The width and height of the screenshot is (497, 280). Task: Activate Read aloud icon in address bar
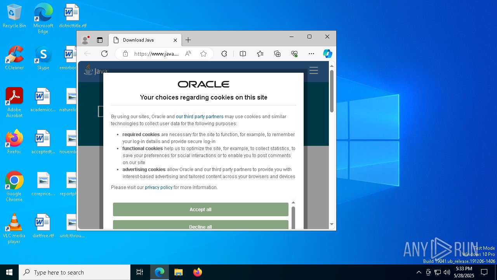coord(188,54)
